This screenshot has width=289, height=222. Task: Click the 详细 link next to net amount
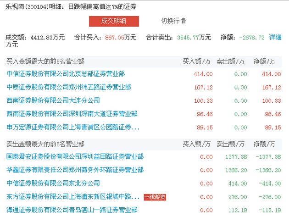pos(275,38)
